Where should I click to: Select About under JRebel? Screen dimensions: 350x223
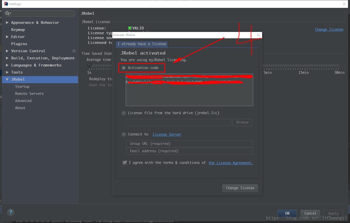click(x=20, y=108)
